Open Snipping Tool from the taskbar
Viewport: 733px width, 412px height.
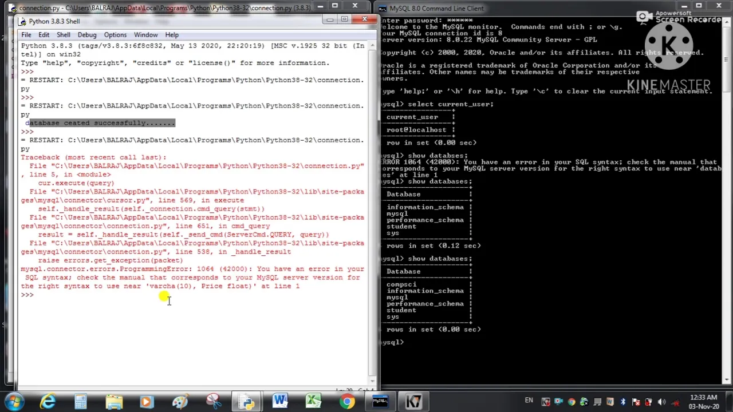214,402
